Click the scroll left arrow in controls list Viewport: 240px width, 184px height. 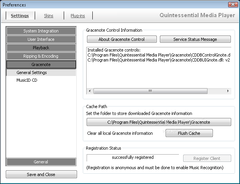tap(90, 91)
